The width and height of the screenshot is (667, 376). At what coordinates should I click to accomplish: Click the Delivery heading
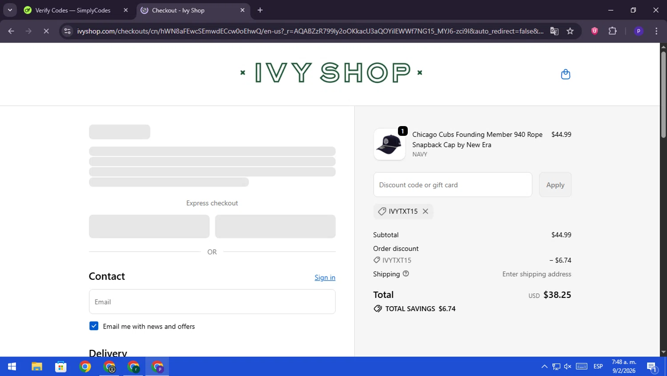point(108,353)
